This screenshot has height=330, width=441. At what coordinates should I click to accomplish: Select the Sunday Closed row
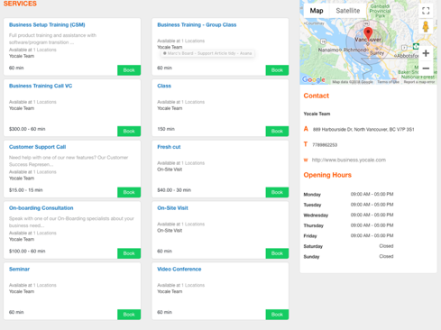coord(348,256)
